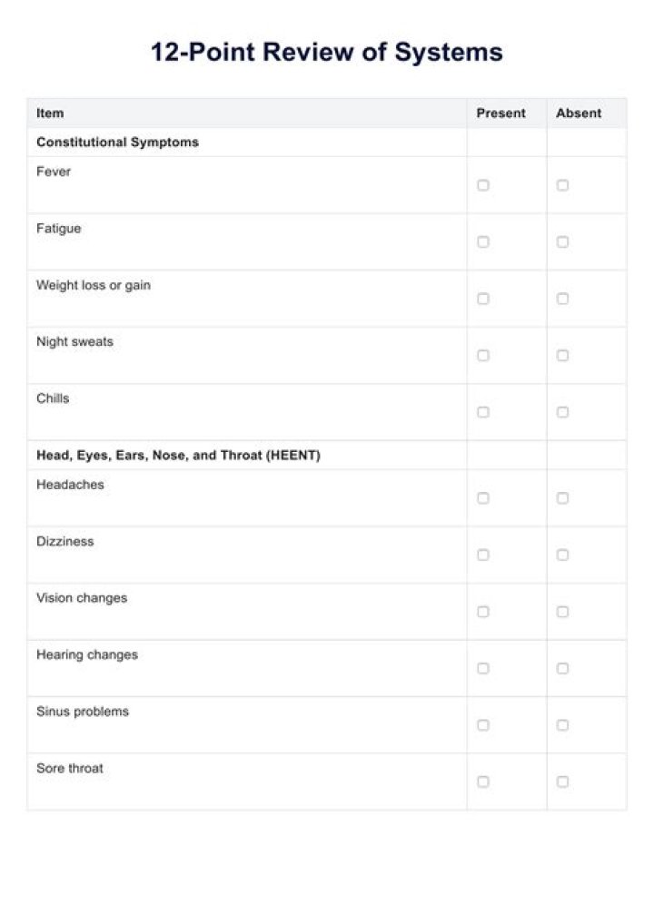654x904 pixels.
Task: Mark Headaches as Absent
Action: (562, 497)
